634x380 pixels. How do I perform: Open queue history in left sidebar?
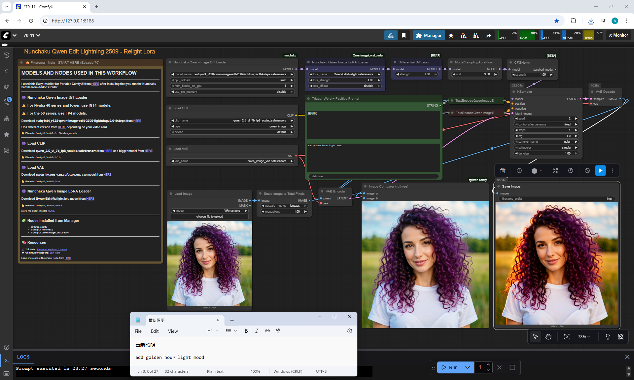coord(6,55)
